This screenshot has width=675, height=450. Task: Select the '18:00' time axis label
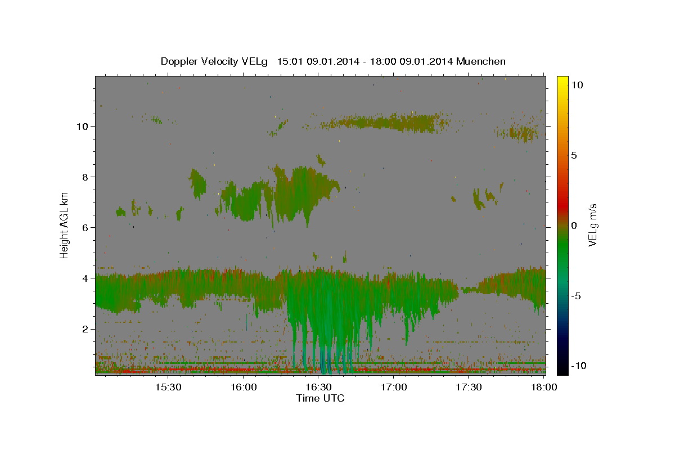544,387
